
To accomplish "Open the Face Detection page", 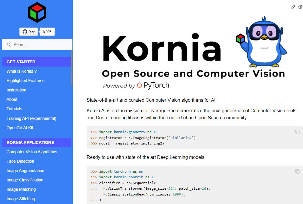I will click(x=21, y=161).
